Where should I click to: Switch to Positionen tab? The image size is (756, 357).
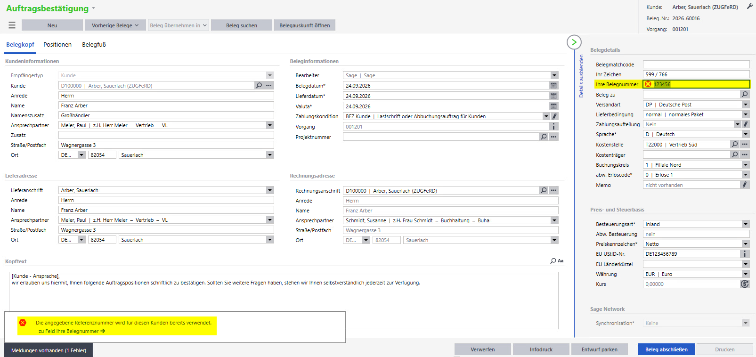click(57, 45)
